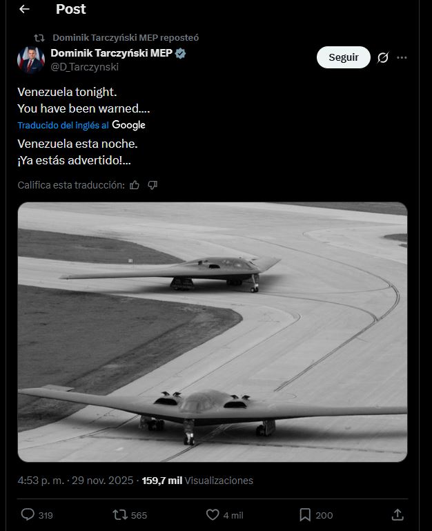Like the post with heart icon

point(213,515)
